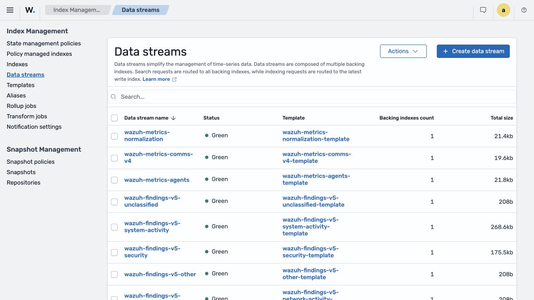Click the 21.8kb total size value
534x300 pixels.
tap(504, 180)
